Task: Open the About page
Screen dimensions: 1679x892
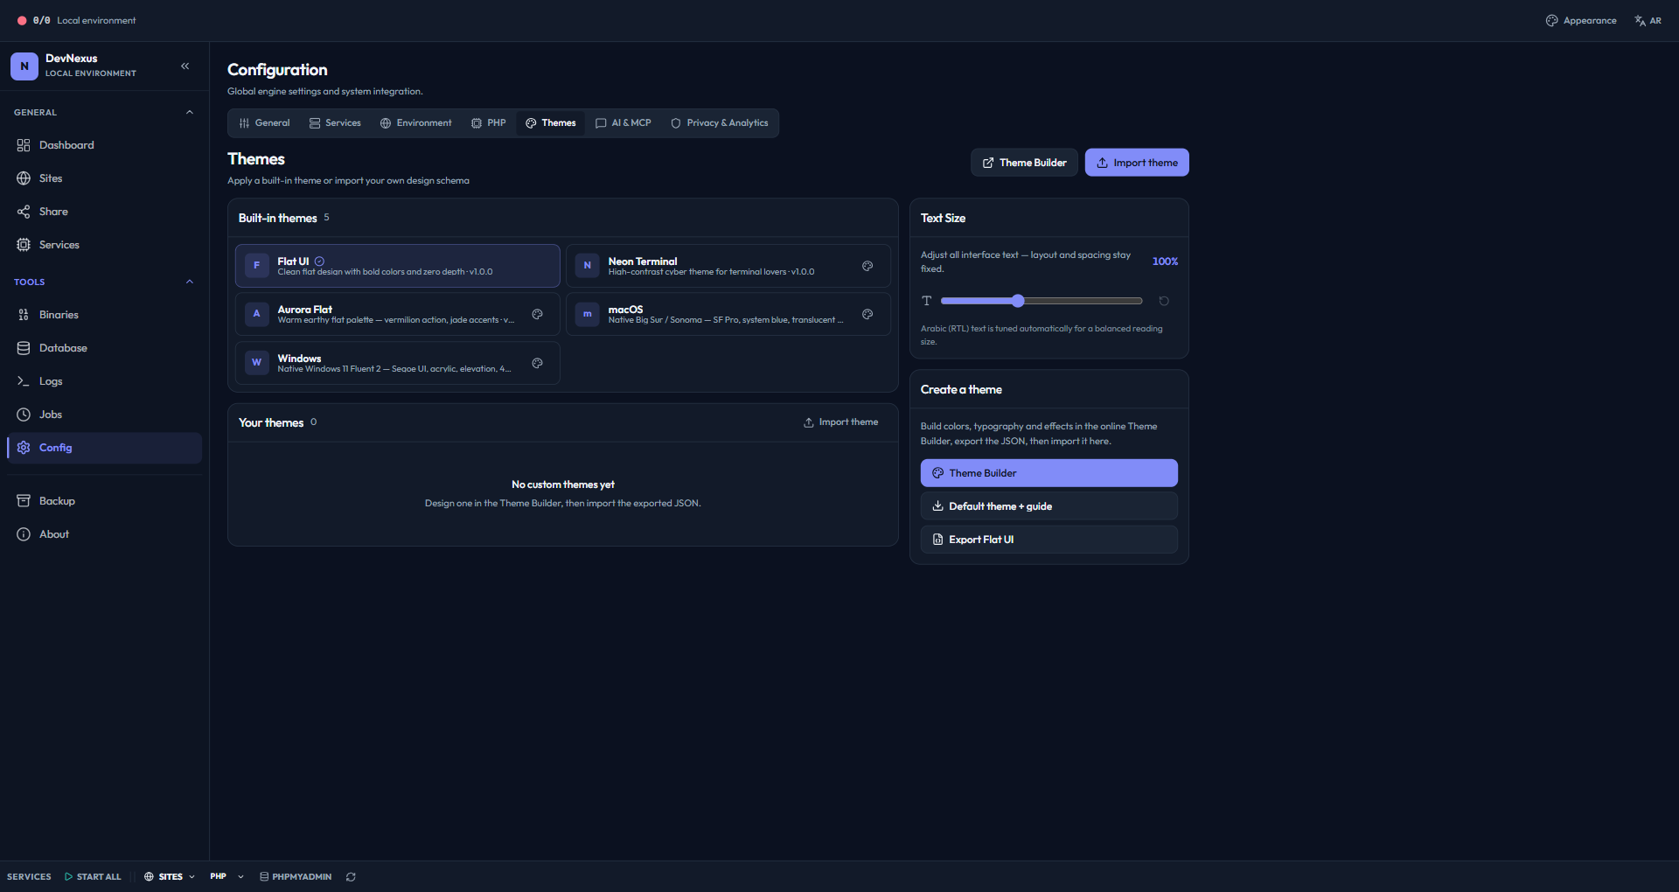Action: [x=104, y=534]
